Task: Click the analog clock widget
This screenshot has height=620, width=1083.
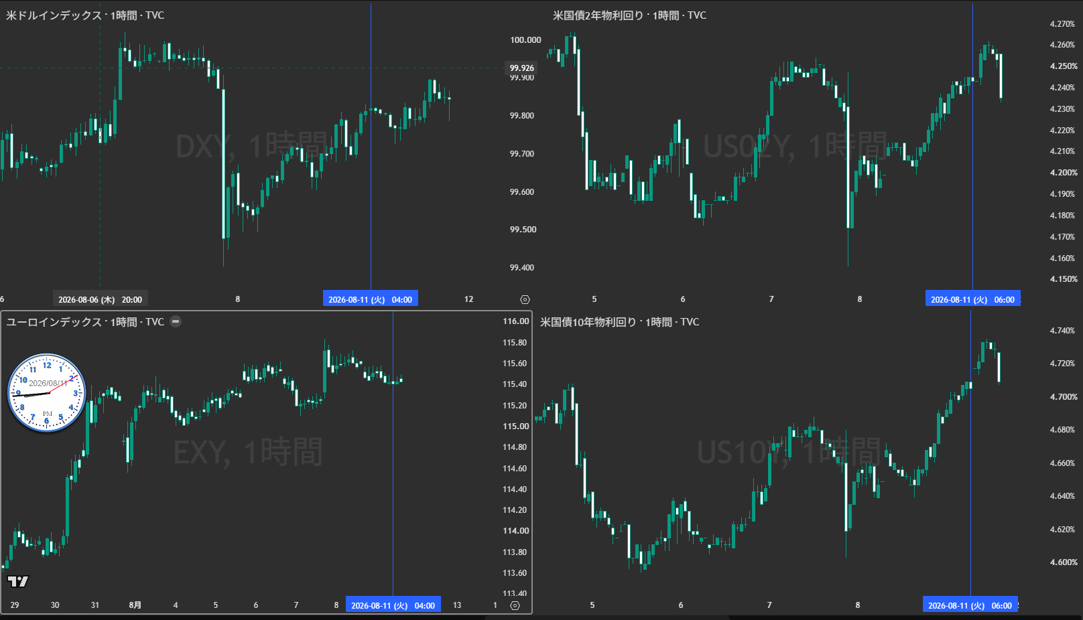Action: [x=47, y=393]
